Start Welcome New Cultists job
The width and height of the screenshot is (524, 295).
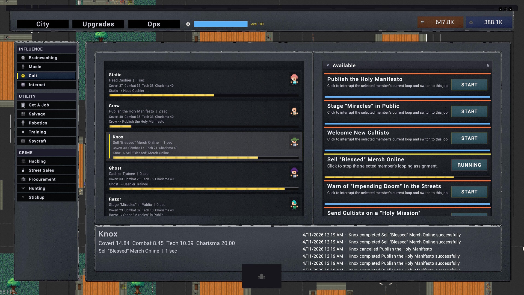pyautogui.click(x=469, y=138)
